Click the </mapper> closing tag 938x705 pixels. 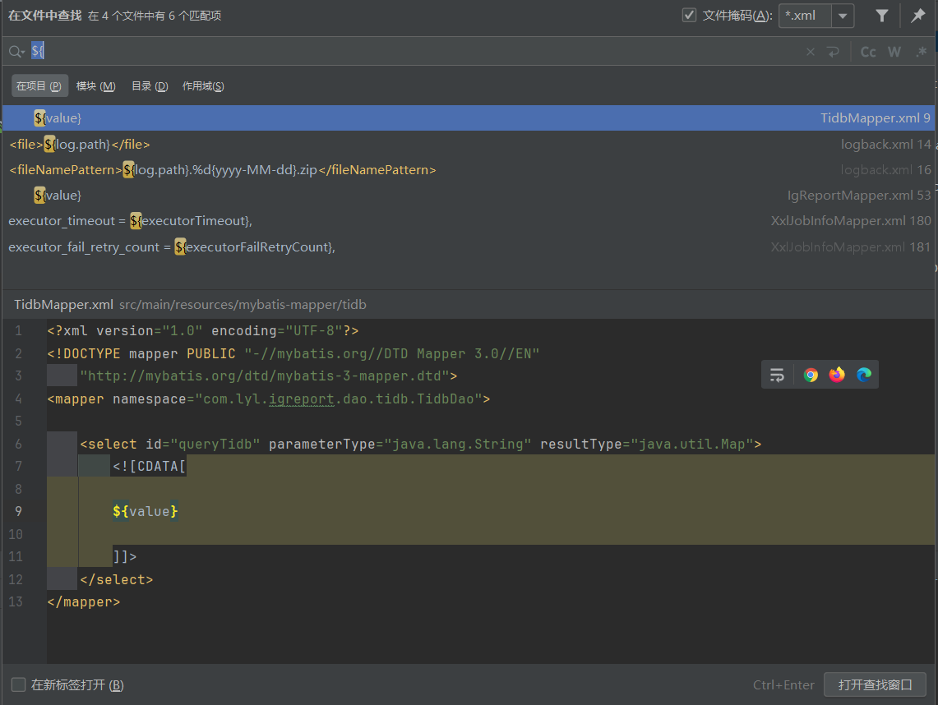(84, 602)
